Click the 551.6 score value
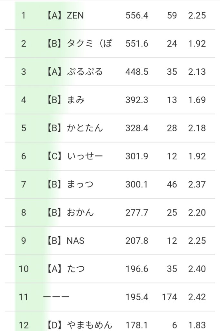 pyautogui.click(x=137, y=44)
